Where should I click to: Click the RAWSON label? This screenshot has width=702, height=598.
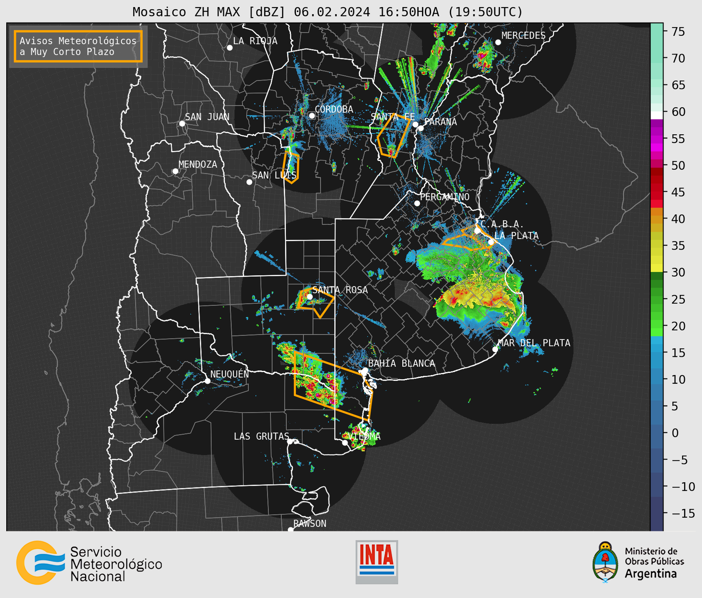pyautogui.click(x=310, y=524)
